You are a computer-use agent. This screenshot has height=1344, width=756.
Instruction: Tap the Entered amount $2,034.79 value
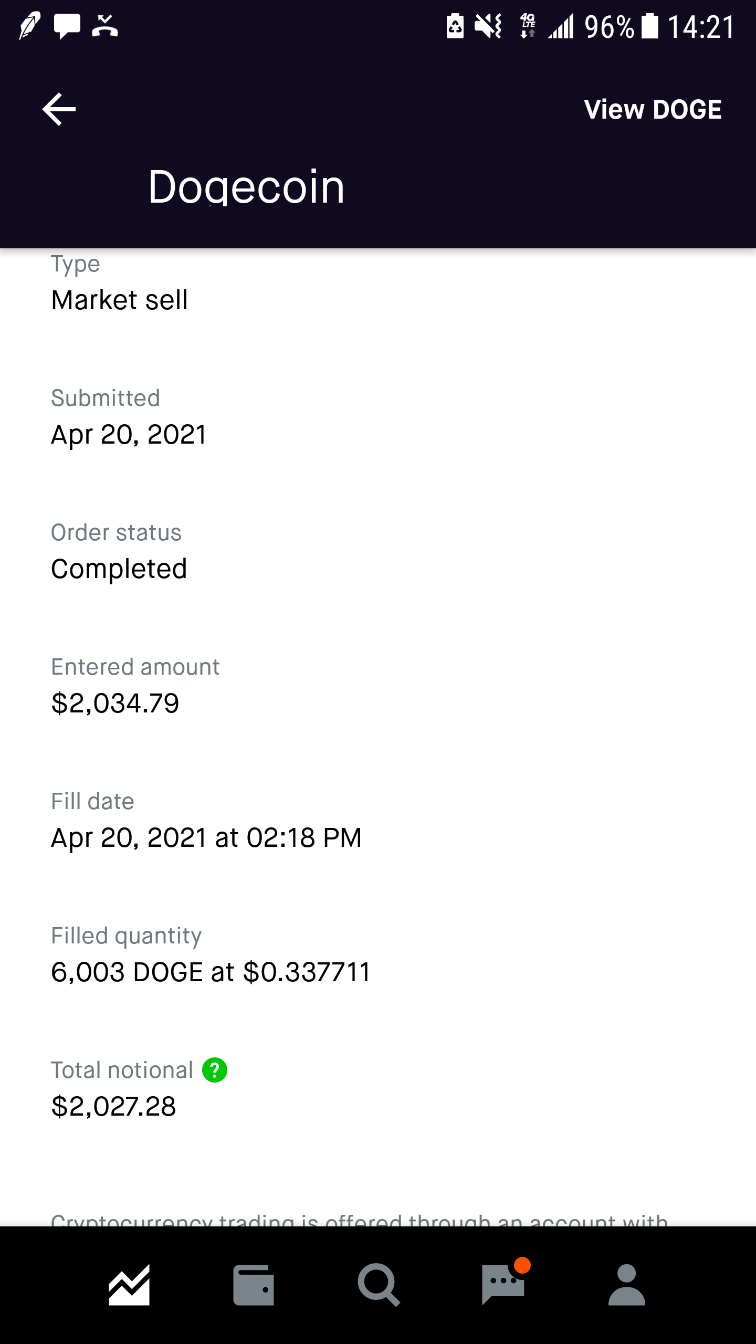[115, 703]
